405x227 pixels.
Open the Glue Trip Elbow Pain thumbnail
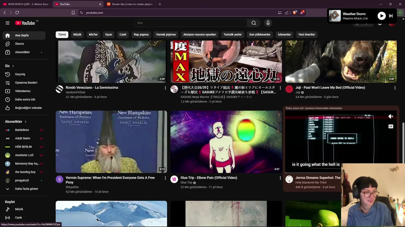226,142
